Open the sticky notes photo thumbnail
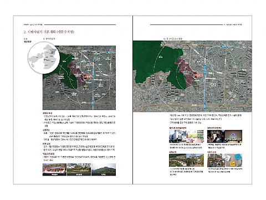 [224, 161]
